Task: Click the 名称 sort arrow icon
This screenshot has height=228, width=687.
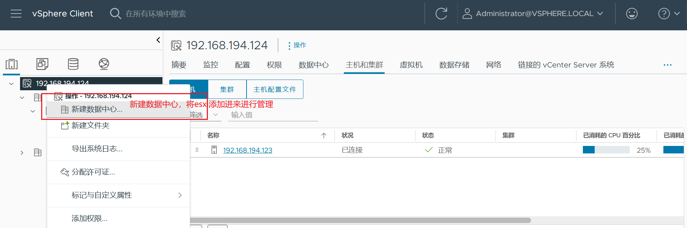Action: click(324, 136)
